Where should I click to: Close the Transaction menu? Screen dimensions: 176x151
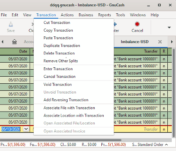[x=46, y=15]
